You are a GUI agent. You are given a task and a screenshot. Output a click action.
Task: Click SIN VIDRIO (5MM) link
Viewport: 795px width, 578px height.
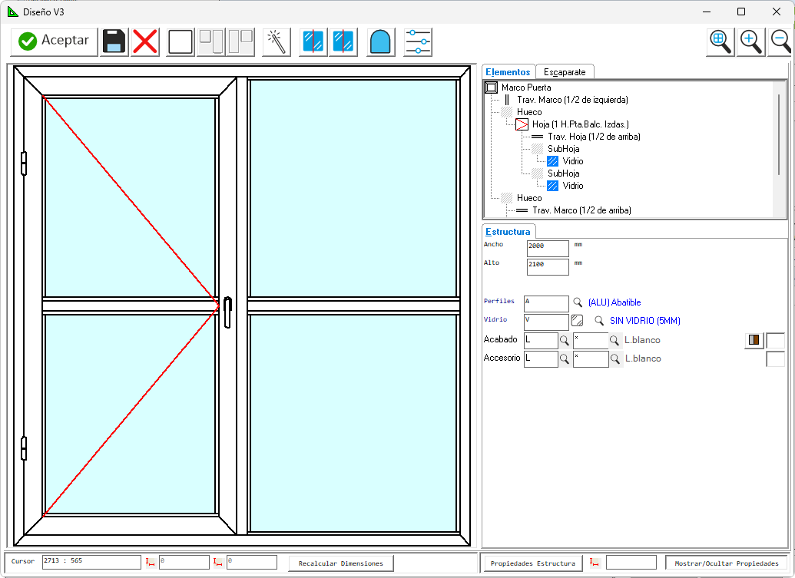point(645,321)
